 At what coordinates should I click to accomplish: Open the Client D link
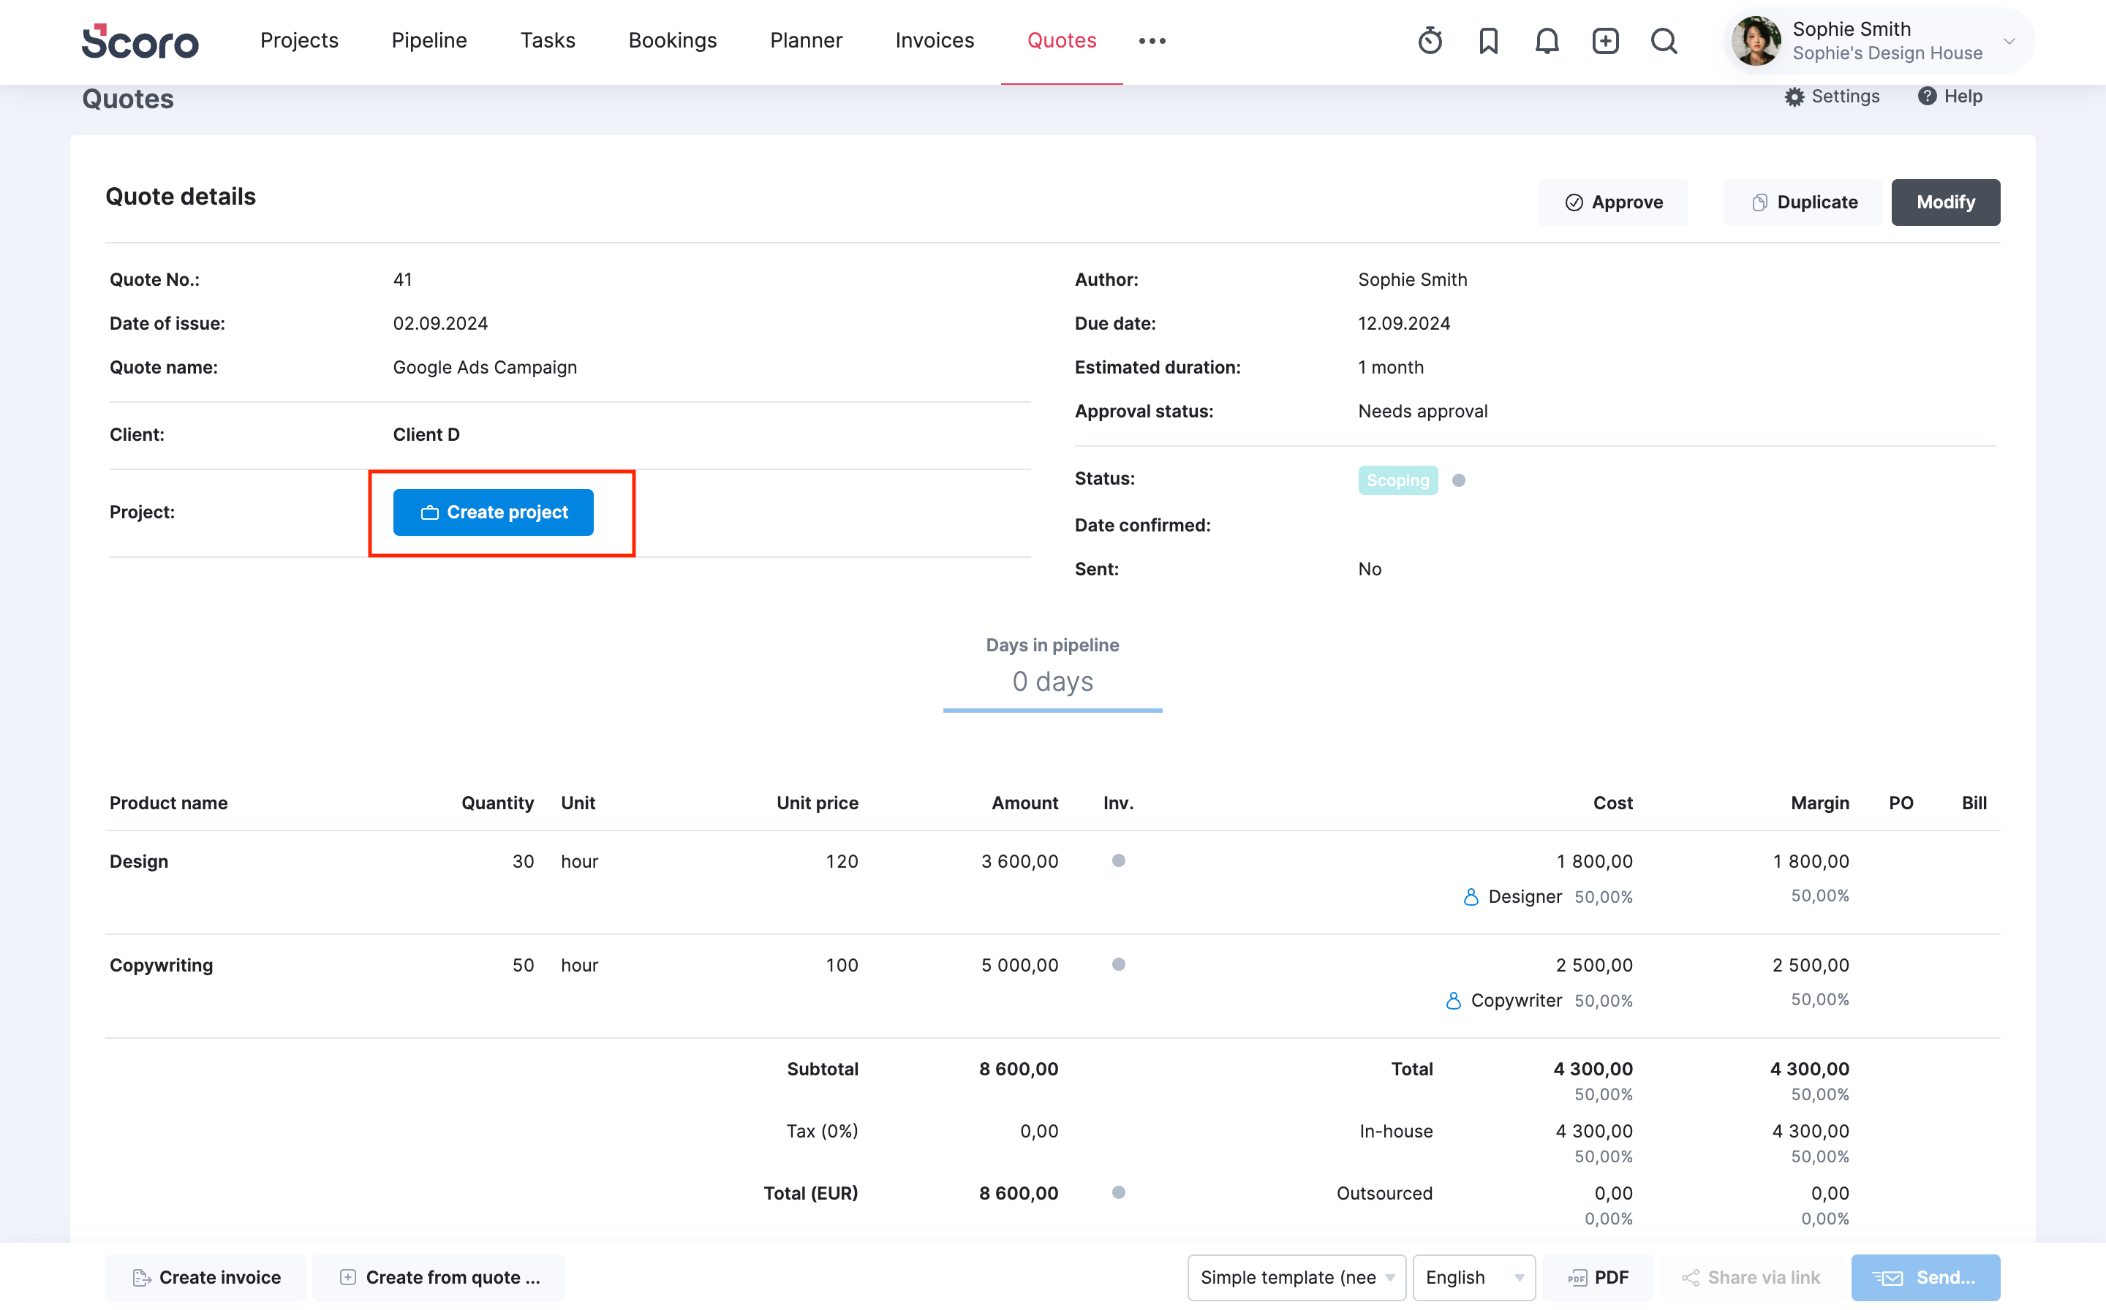pos(426,434)
